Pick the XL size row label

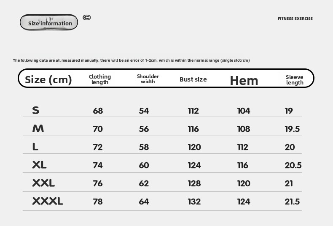point(39,165)
